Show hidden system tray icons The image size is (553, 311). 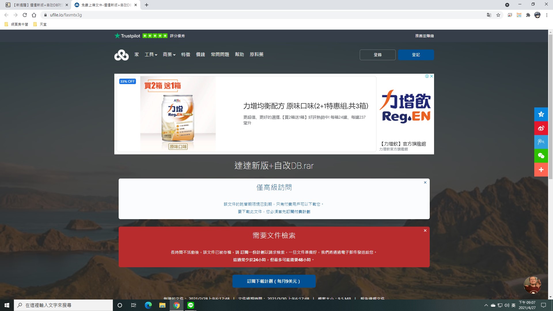(486, 305)
